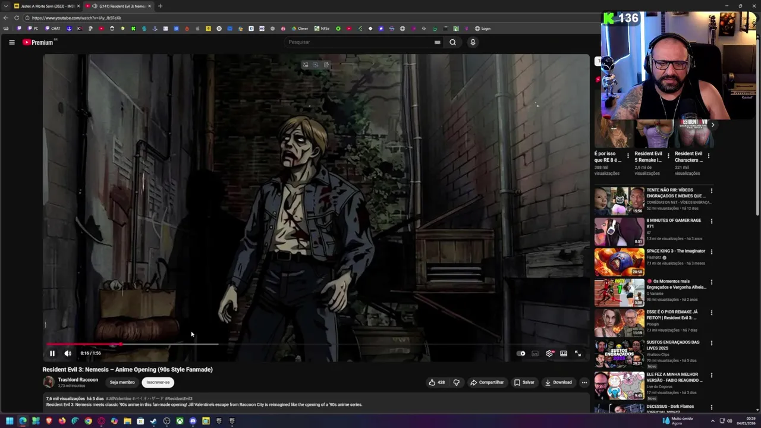Viewport: 761px width, 428px height.
Task: Reload the YouTube page
Action: click(x=16, y=18)
